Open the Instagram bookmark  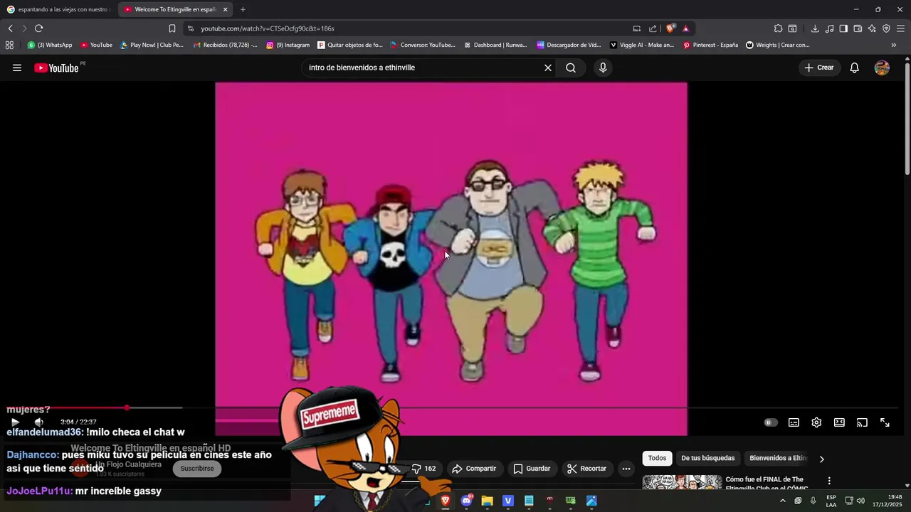coord(288,45)
